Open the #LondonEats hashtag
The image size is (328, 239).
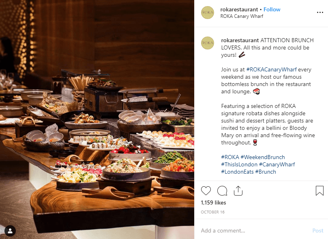point(237,172)
